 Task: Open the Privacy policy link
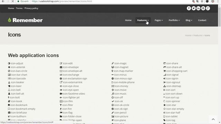pyautogui.click(x=31, y=8)
